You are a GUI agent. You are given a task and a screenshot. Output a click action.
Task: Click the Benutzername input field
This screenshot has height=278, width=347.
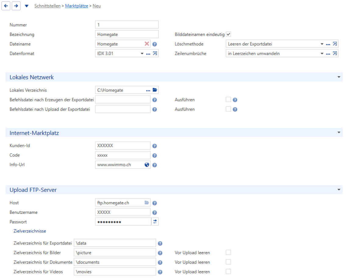click(123, 212)
